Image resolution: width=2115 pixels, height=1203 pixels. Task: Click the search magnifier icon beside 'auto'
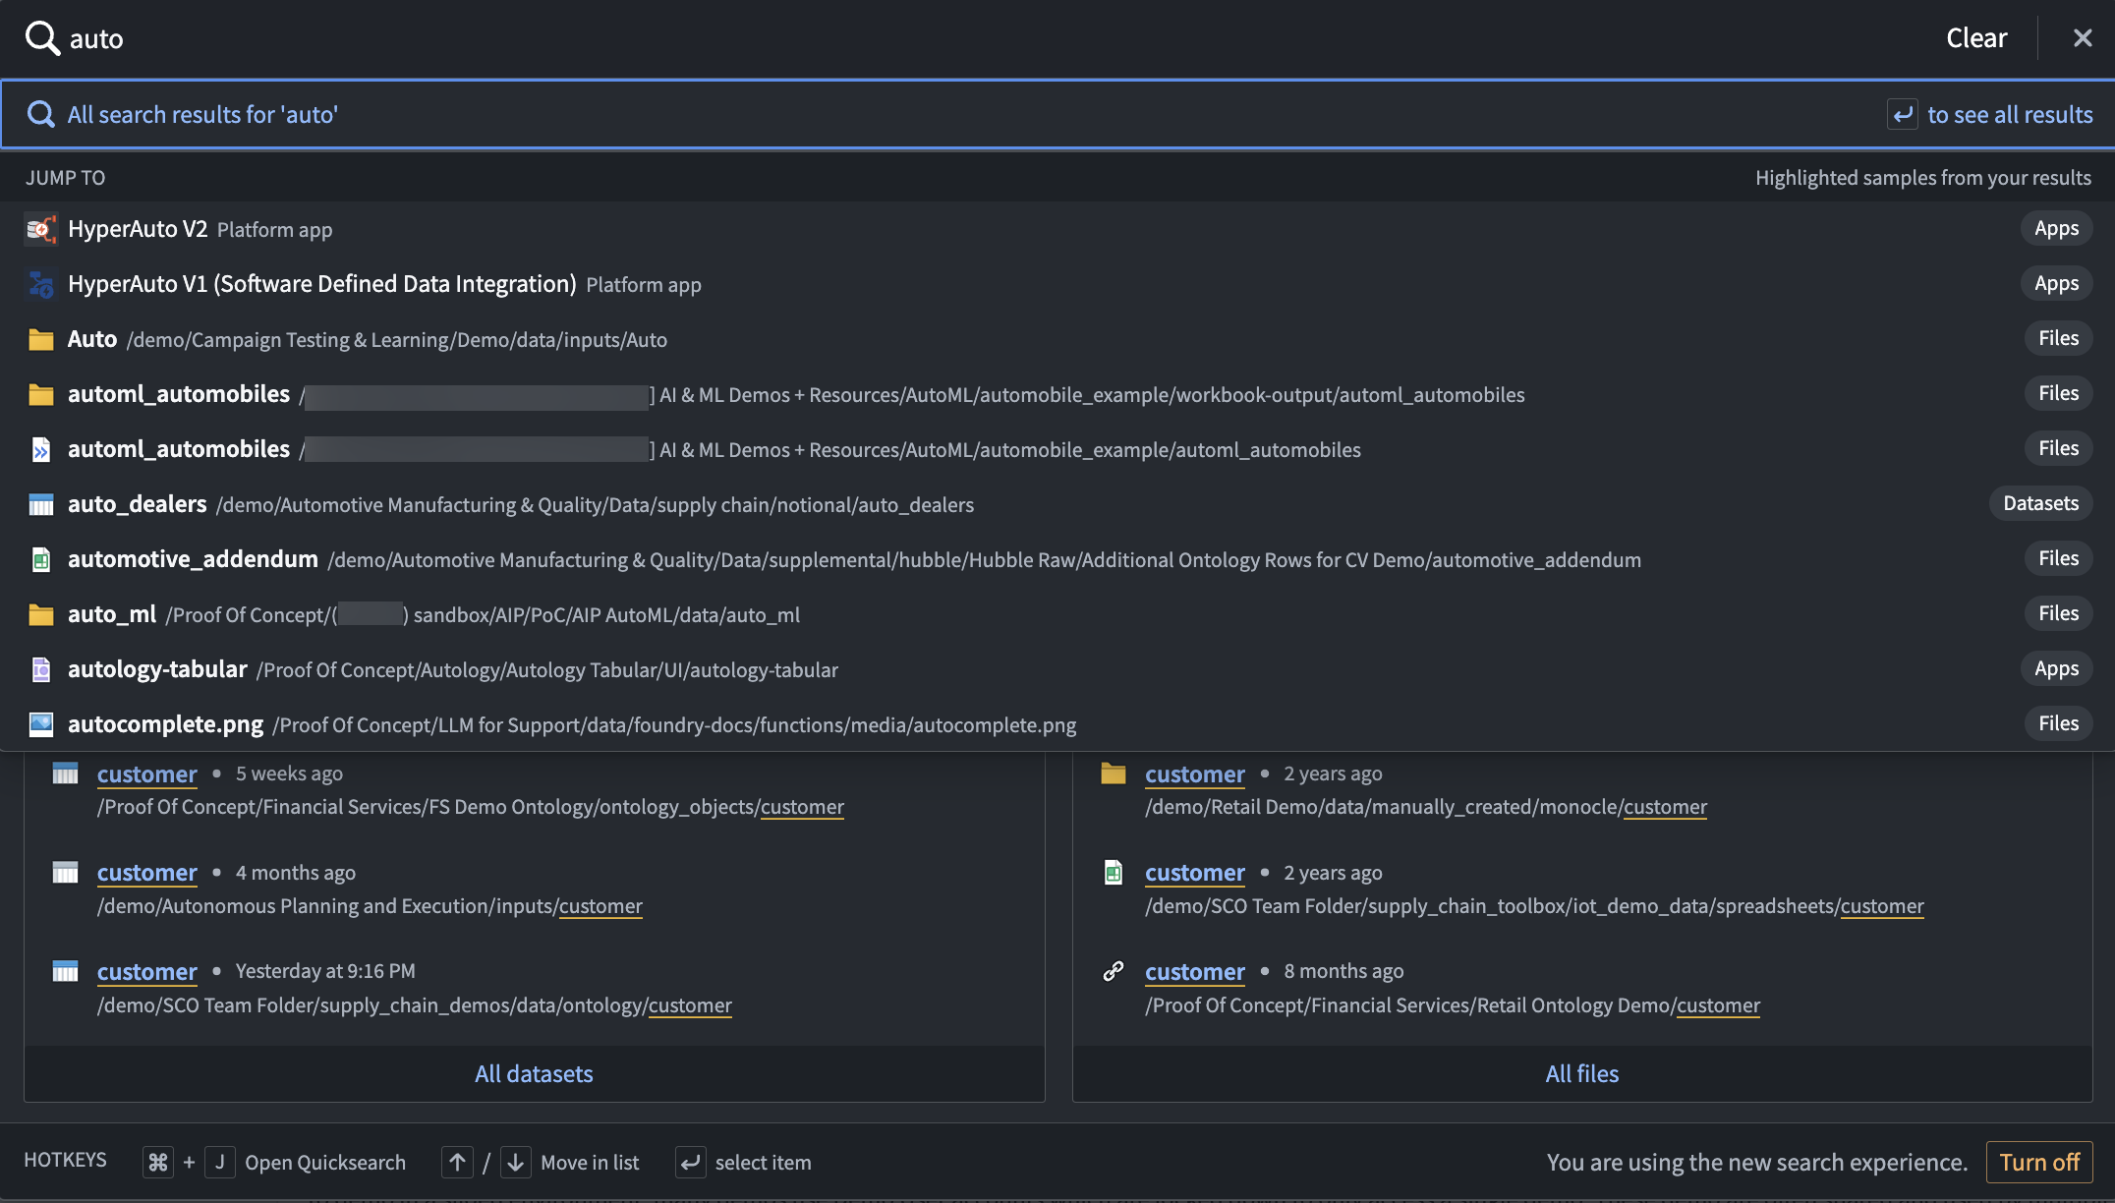point(42,38)
